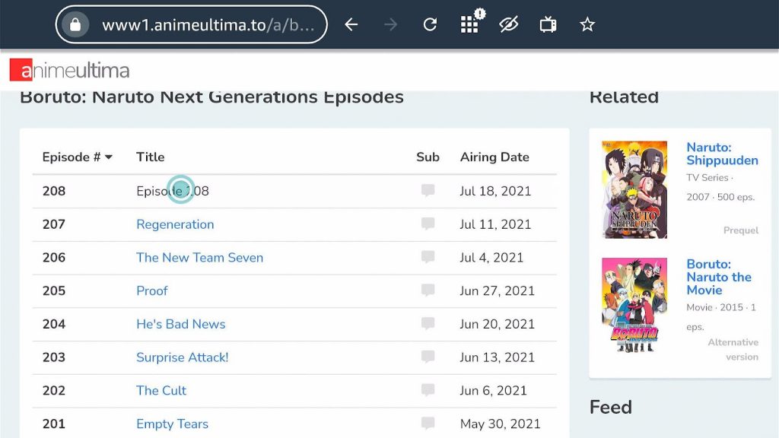This screenshot has height=438, width=779.
Task: Reload the page with refresh icon
Action: coord(431,24)
